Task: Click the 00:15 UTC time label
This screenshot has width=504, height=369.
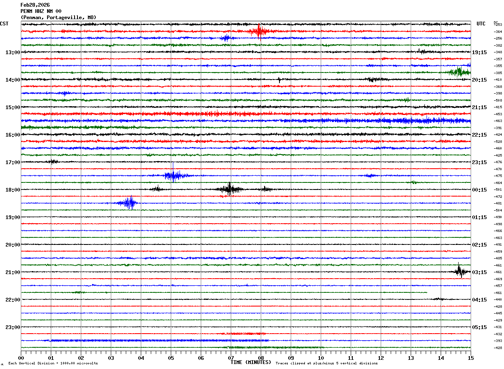Action: (479, 190)
